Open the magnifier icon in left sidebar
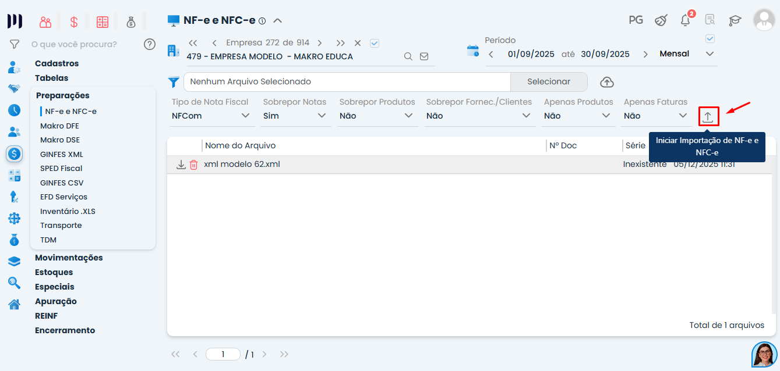 (x=15, y=283)
